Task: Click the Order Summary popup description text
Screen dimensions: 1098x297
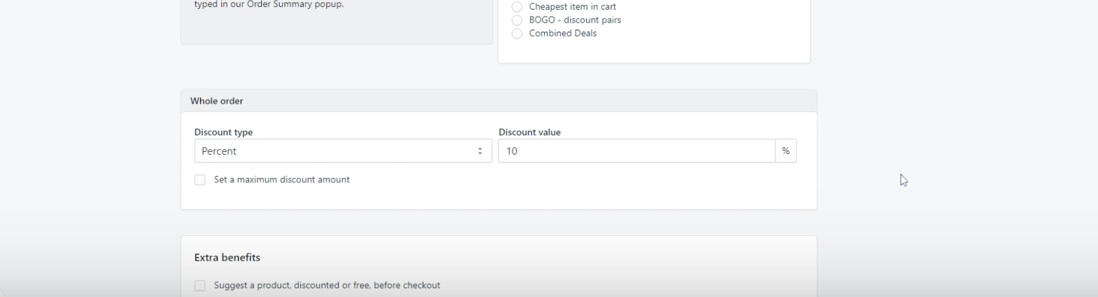Action: (269, 5)
